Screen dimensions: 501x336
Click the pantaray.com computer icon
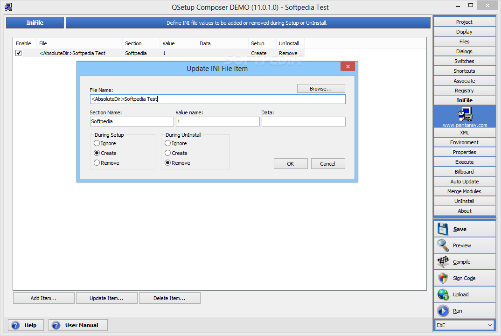[465, 114]
